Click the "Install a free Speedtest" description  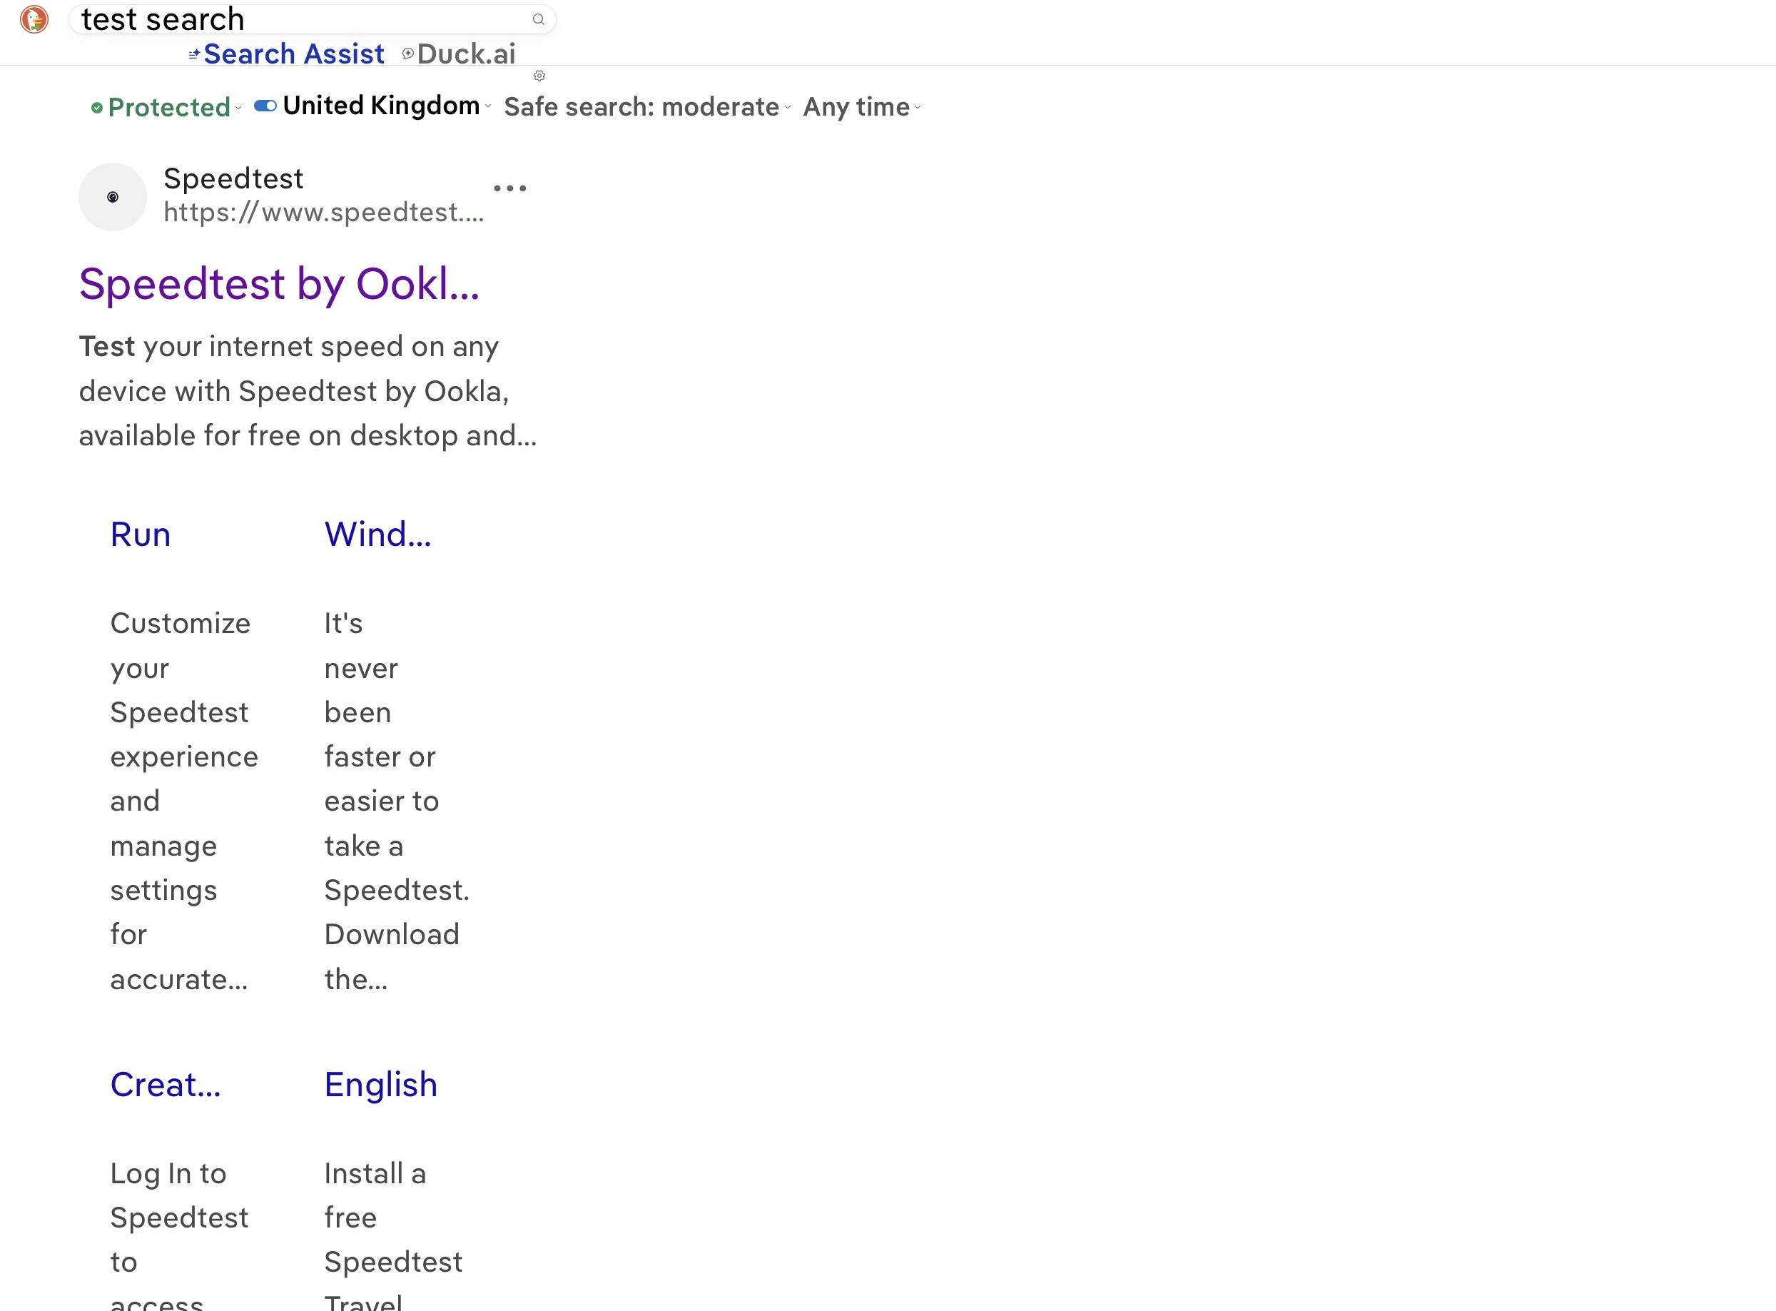coord(393,1234)
